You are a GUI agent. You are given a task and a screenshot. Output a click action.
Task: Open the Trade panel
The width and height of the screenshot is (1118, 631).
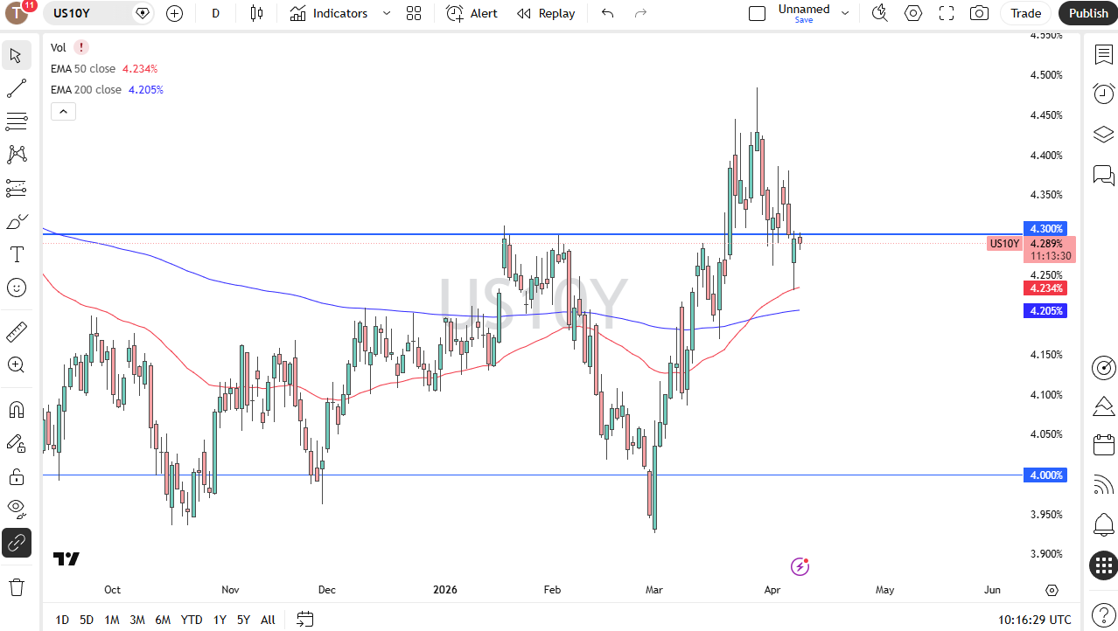(x=1026, y=13)
